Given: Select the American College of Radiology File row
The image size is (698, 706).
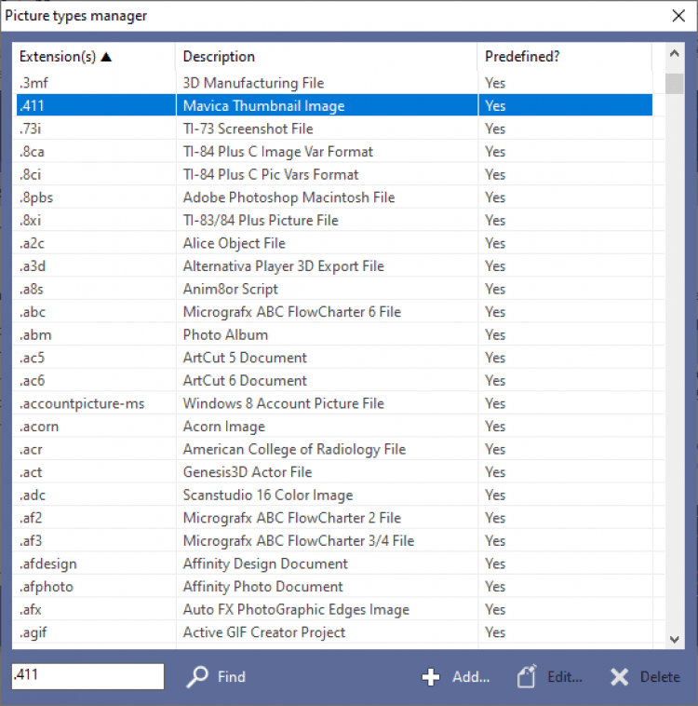Looking at the screenshot, I should tap(294, 449).
